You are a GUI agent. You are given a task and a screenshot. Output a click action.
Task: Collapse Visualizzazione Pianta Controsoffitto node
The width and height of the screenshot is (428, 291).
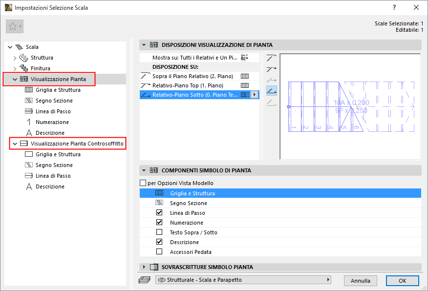tap(15, 144)
